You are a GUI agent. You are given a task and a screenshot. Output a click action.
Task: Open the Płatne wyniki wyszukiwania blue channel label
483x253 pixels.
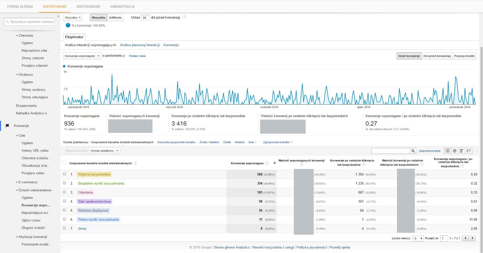click(x=98, y=219)
